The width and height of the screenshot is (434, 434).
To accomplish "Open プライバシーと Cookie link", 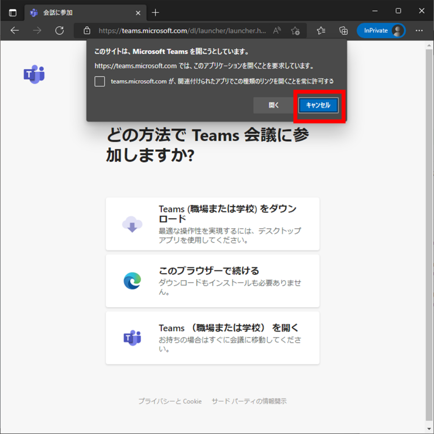I will (170, 401).
